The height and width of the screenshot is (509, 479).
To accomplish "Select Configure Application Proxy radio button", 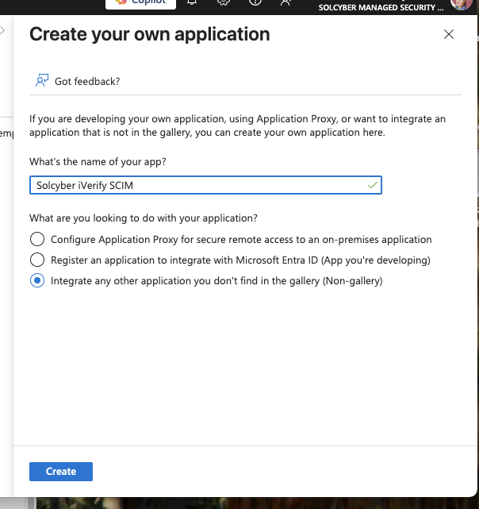I will [x=36, y=239].
